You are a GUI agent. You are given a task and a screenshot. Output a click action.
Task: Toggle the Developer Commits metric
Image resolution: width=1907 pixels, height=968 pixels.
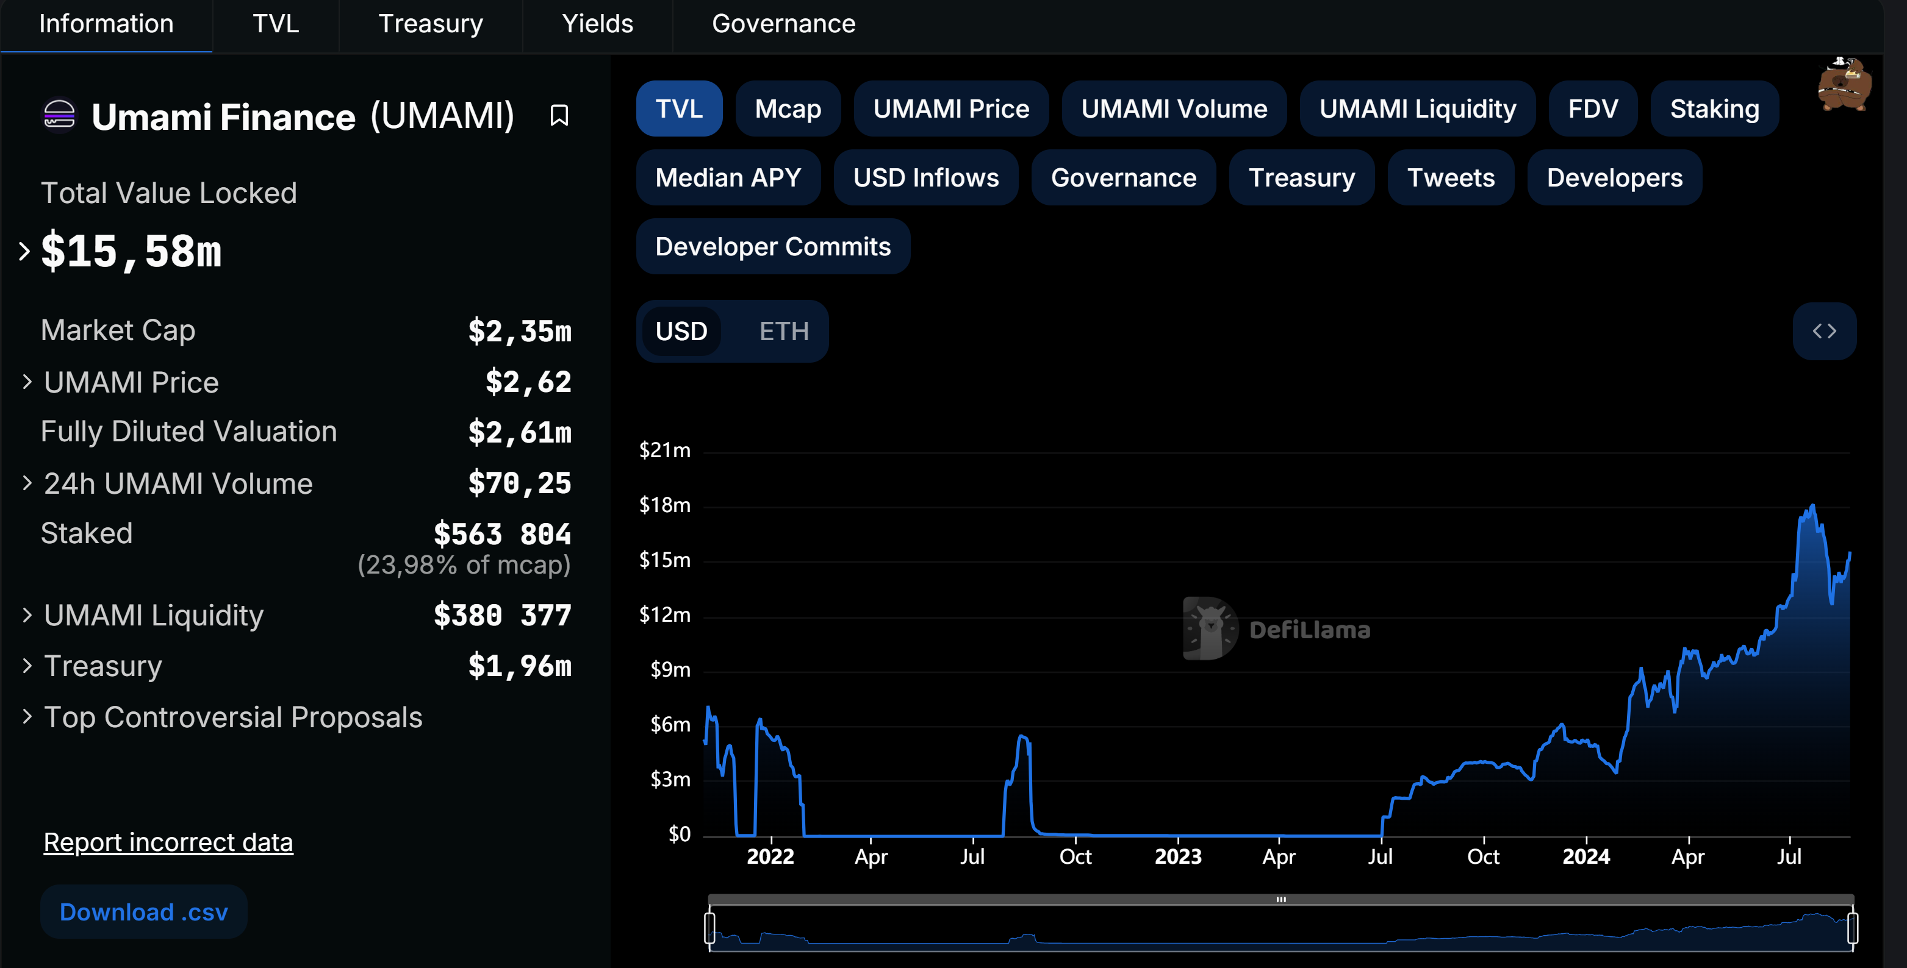click(772, 246)
